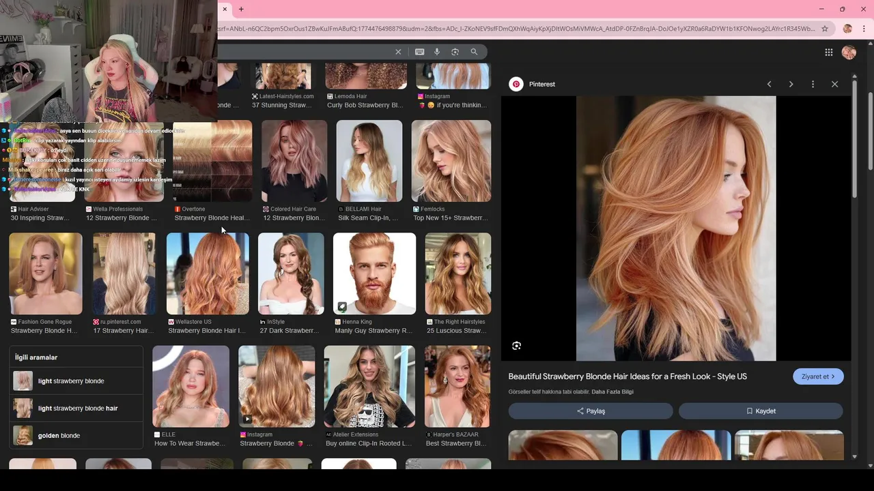Click the '27 Dark Strawberr...' result title
The image size is (874, 491).
290,331
